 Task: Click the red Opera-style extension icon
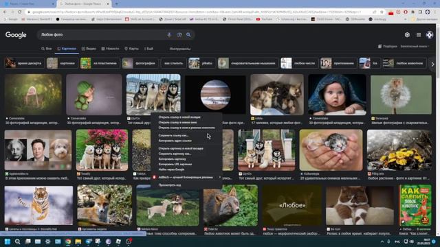pyautogui.click(x=406, y=12)
